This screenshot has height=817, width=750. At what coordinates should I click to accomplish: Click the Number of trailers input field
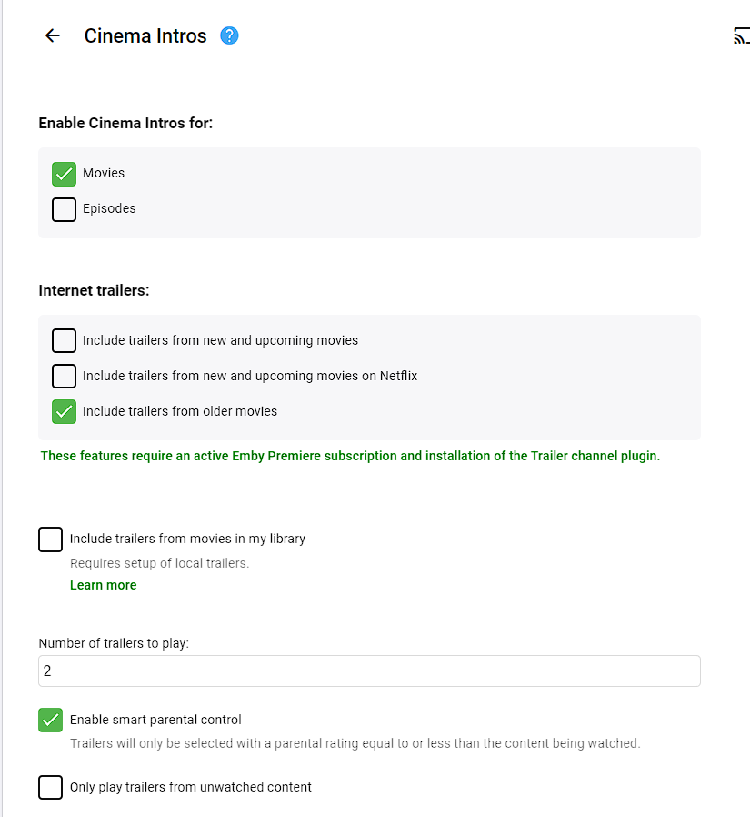coord(369,671)
